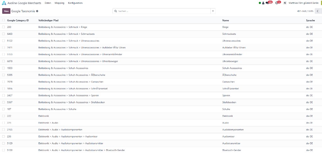Tick the Uhrenbeweger row checkbox
Screen dimensions: 322x153
pyautogui.click(x=3, y=61)
